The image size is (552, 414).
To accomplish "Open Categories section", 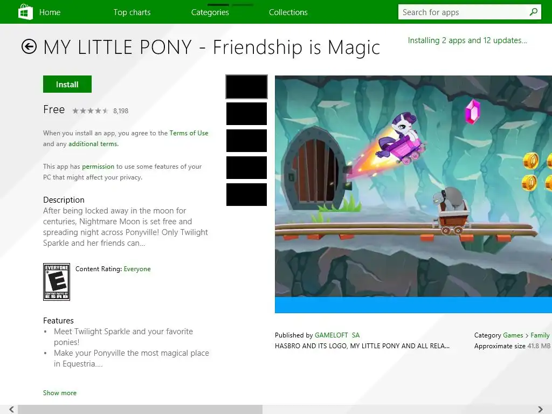I will (x=210, y=12).
